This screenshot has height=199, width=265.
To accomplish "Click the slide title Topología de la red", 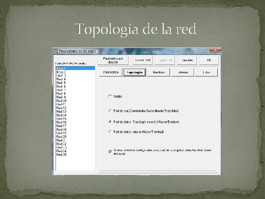I will click(x=135, y=29).
